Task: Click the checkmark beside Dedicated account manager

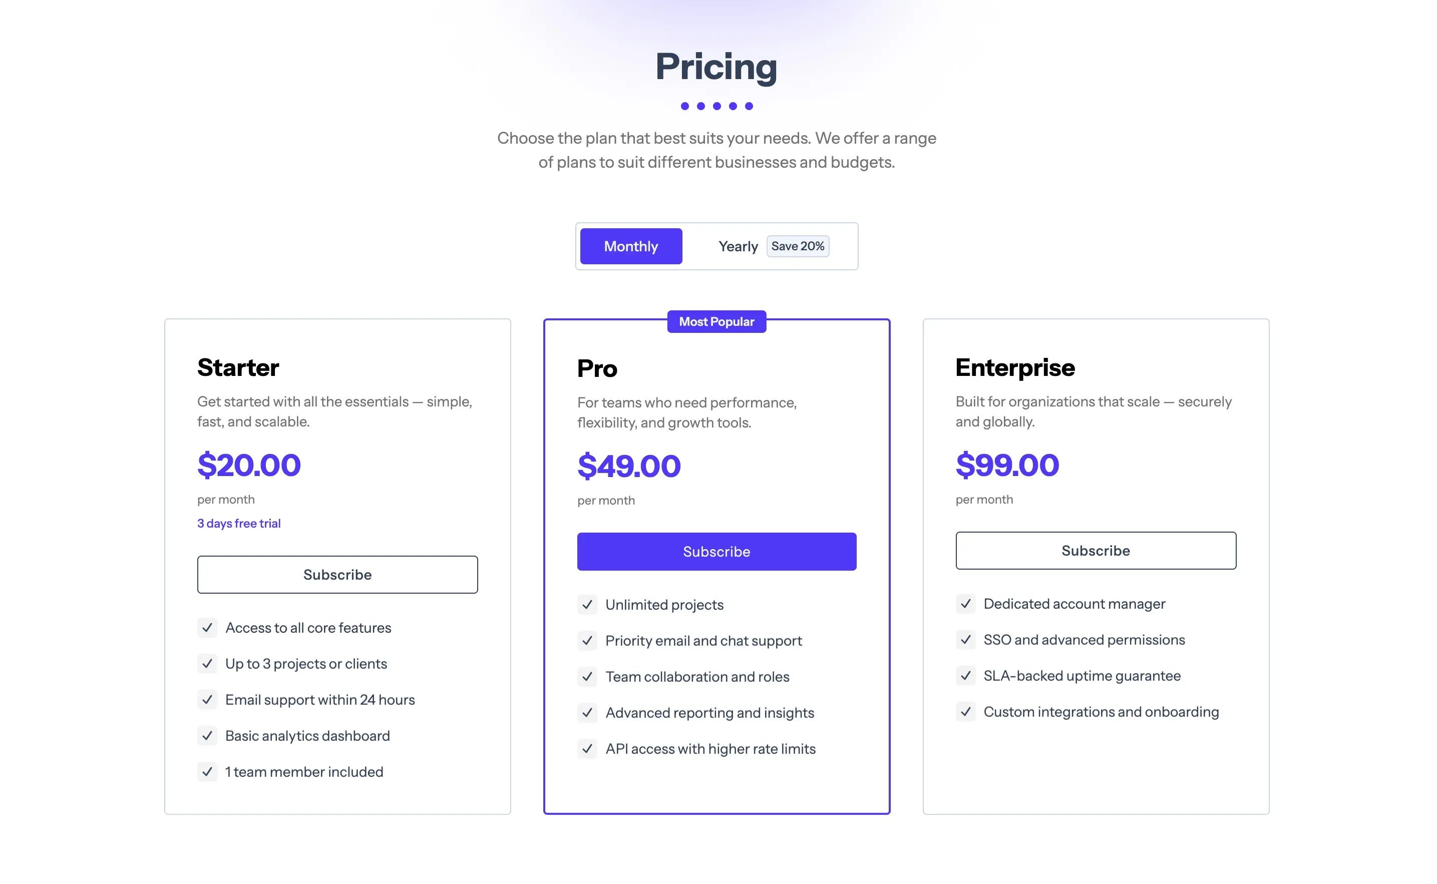Action: pyautogui.click(x=966, y=604)
